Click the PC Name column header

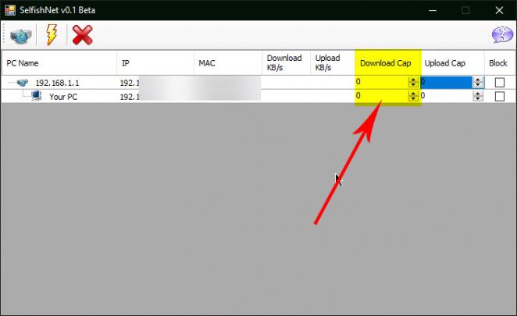pyautogui.click(x=59, y=63)
